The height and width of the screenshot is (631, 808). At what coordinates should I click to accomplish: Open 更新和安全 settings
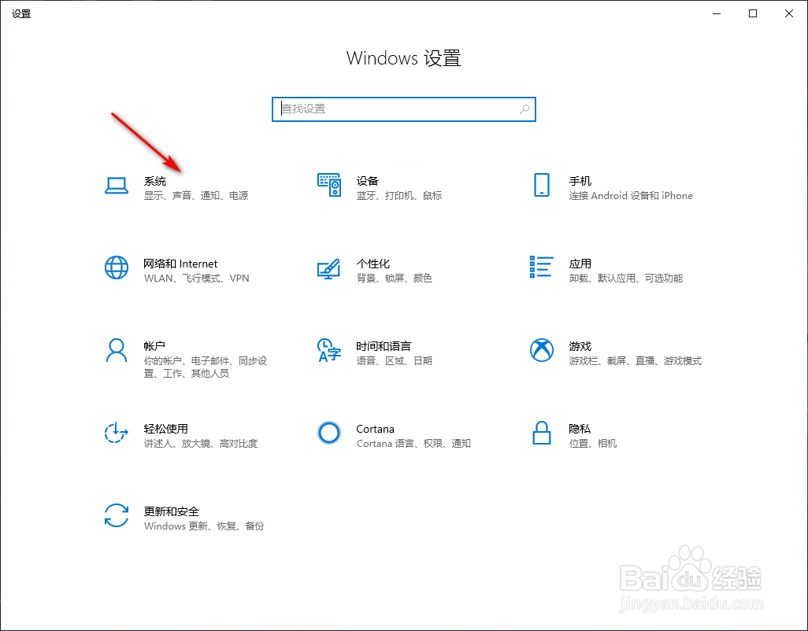(172, 511)
